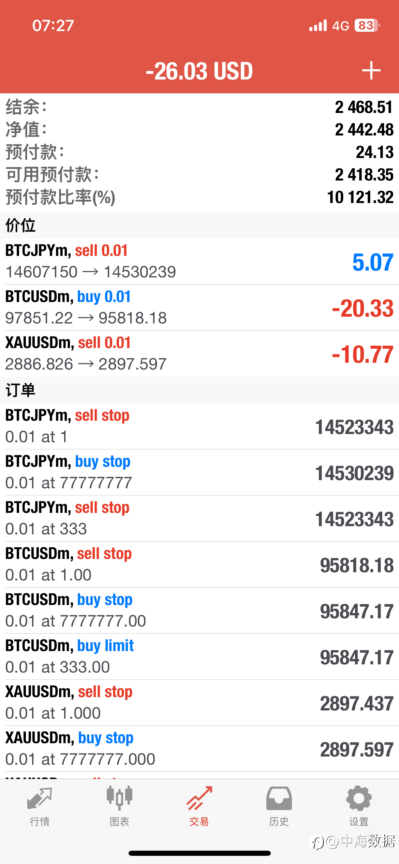Open BTCUSDm sell stop at 1.00
This screenshot has width=399, height=864.
tap(199, 564)
